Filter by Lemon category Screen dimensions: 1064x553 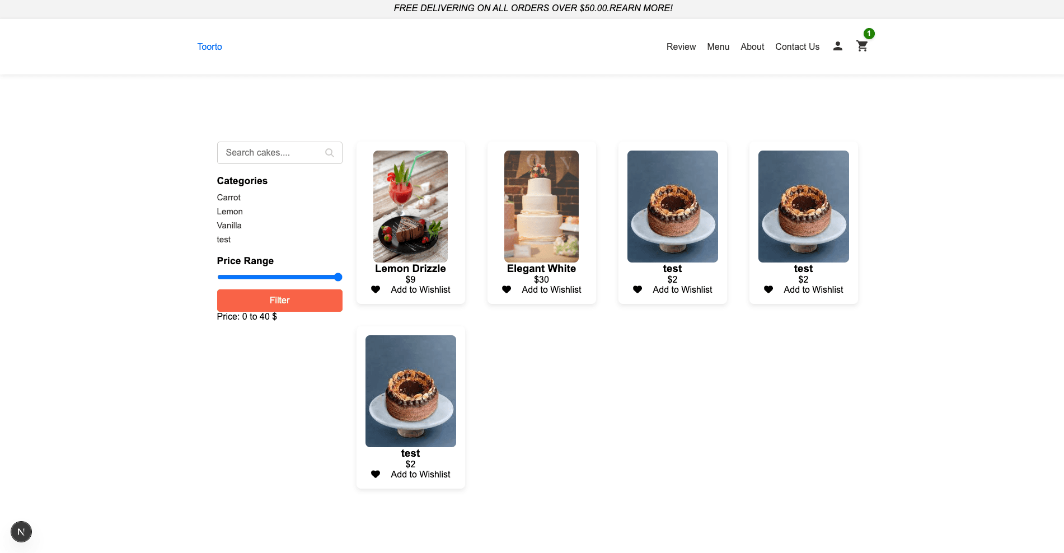pyautogui.click(x=229, y=212)
